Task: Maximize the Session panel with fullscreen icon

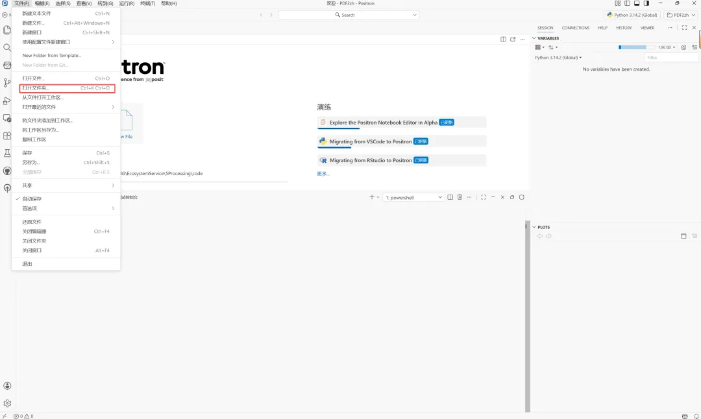Action: (x=685, y=28)
